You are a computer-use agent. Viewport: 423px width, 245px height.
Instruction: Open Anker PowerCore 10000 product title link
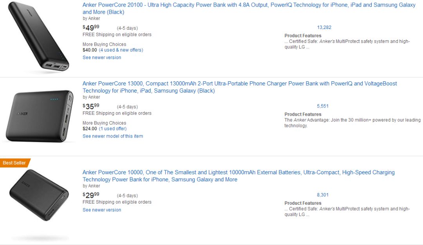coord(238,172)
